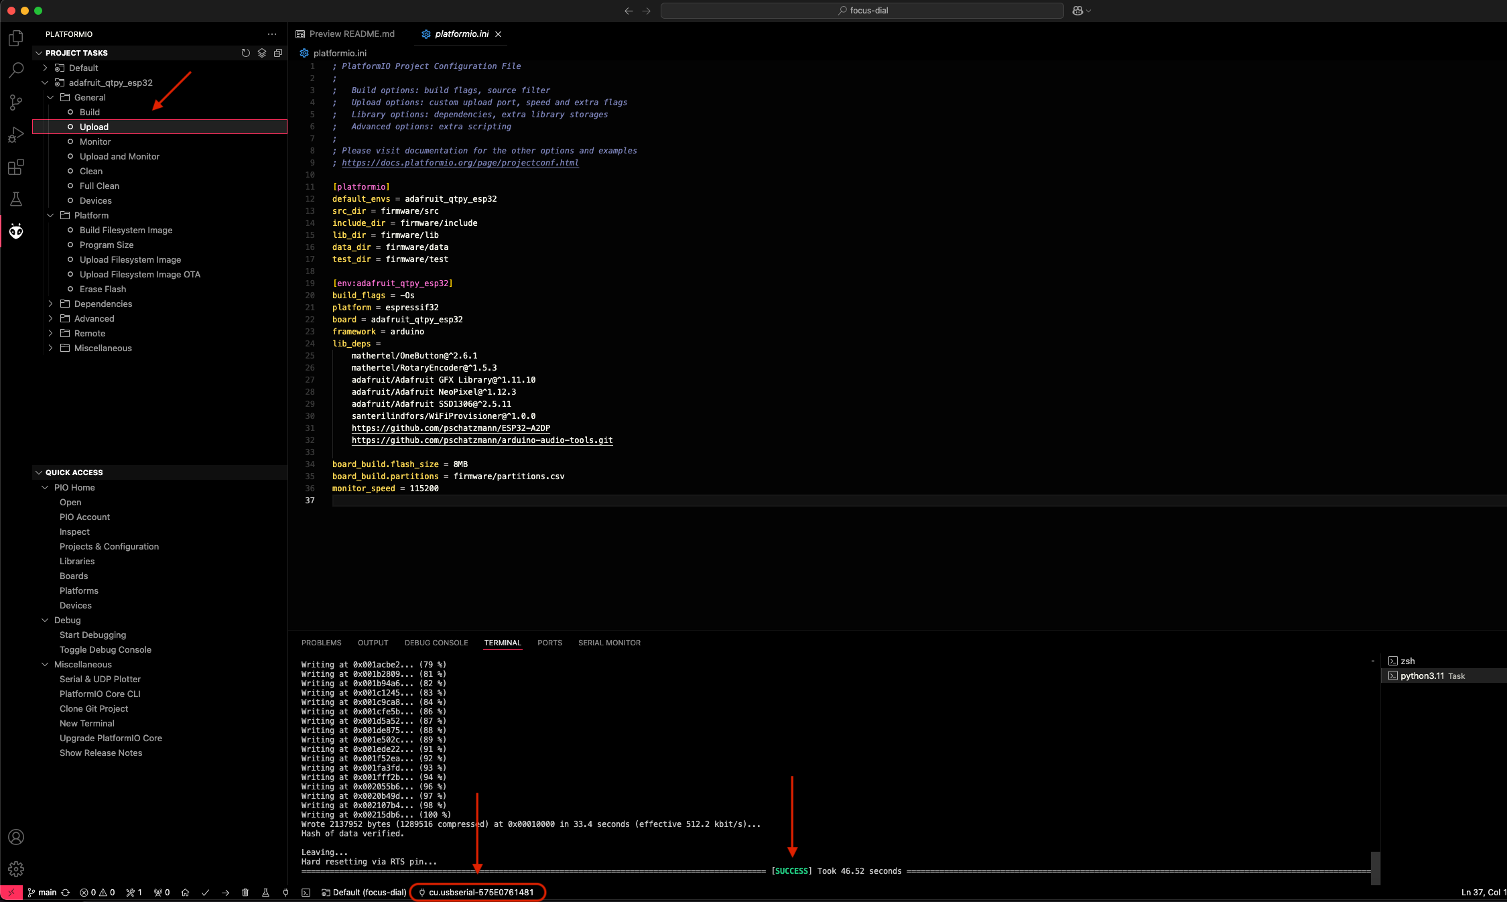Open the PORTS panel tab
The width and height of the screenshot is (1507, 902).
[549, 643]
